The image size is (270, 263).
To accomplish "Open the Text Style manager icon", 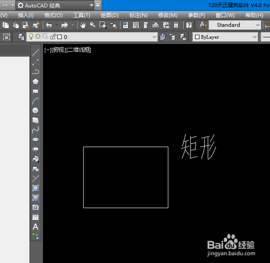I will pos(203,25).
